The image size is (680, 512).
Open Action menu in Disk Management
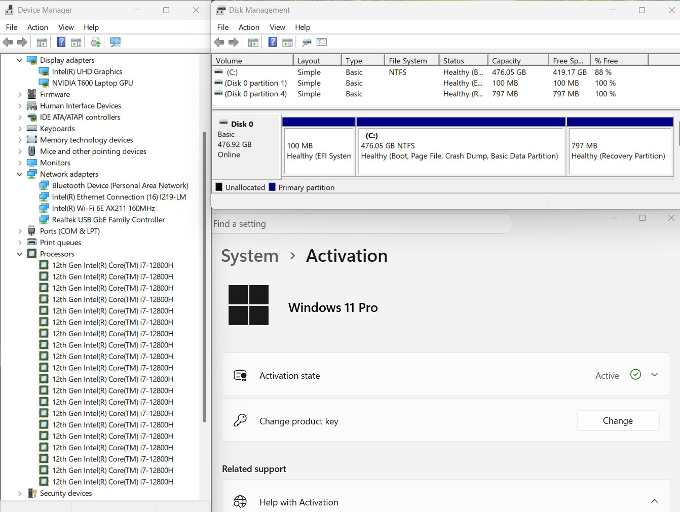click(x=249, y=27)
